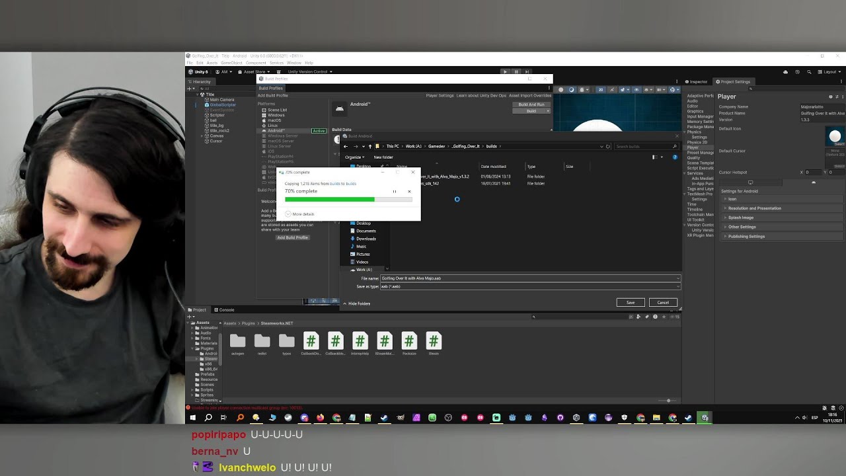Open the Build button dropdown arrow
The image size is (846, 476).
coord(548,111)
